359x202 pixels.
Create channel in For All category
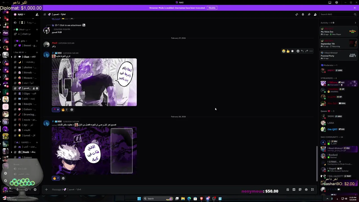coord(37,52)
